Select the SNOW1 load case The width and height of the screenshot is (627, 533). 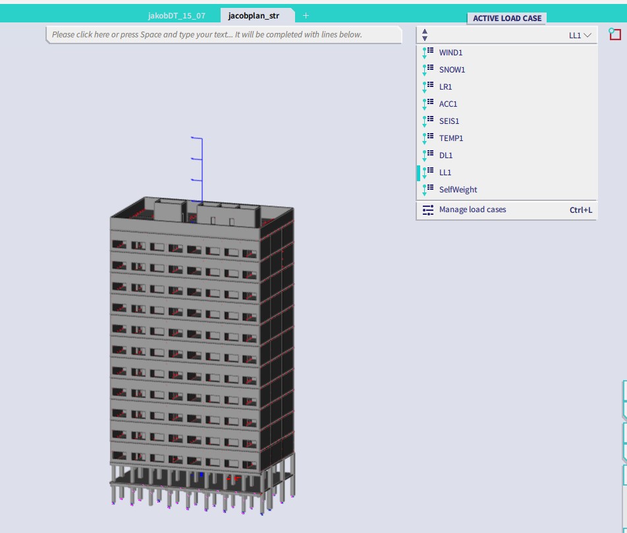coord(452,70)
